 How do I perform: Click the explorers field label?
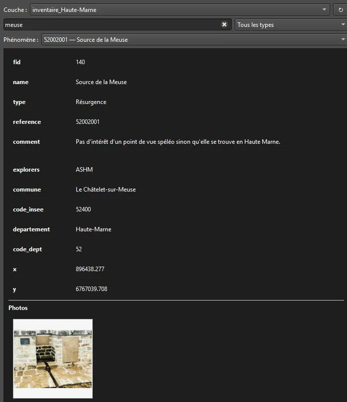pos(26,170)
